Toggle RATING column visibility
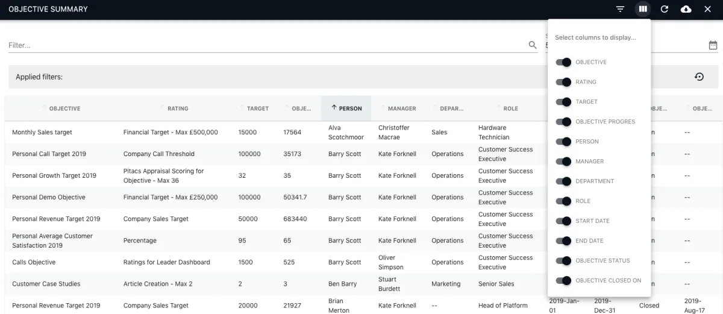723x314 pixels. click(x=563, y=82)
